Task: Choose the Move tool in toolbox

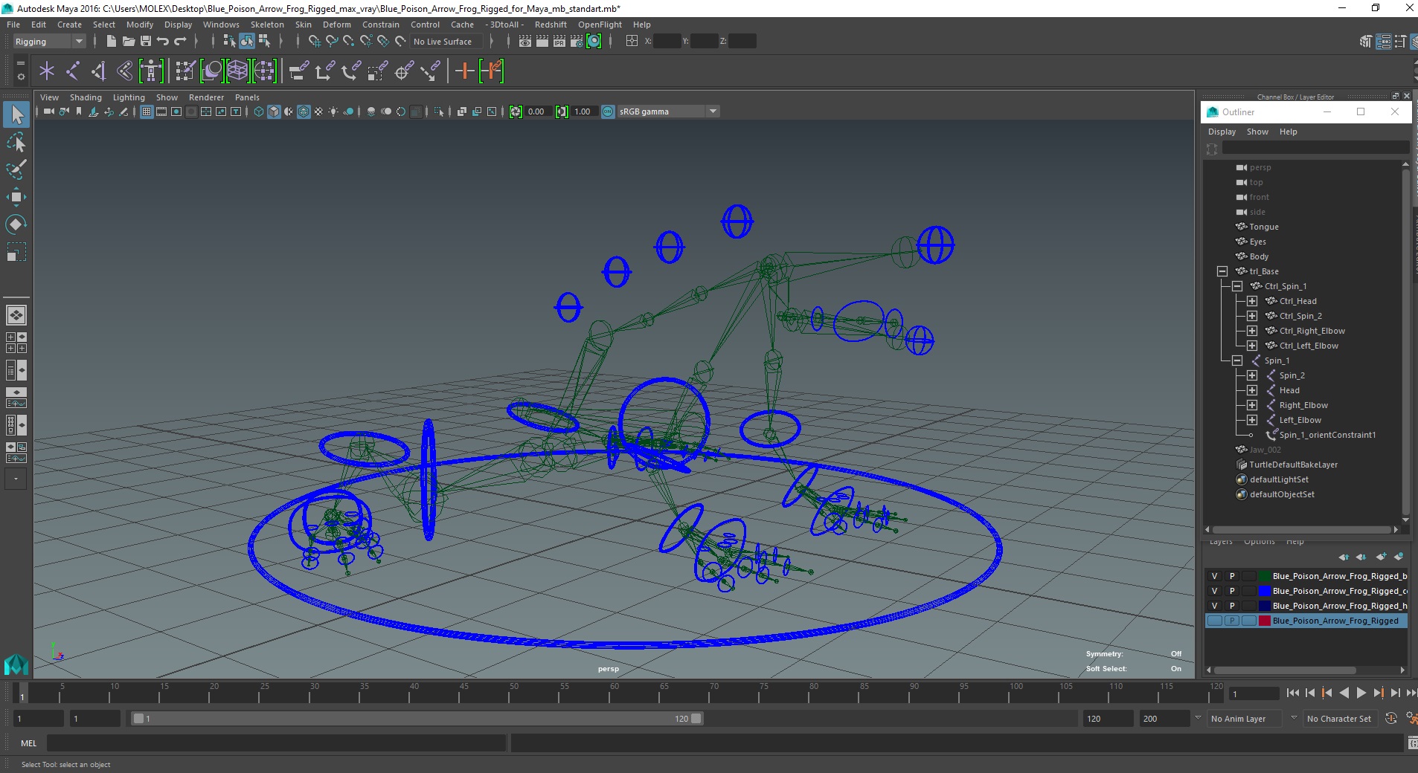Action: [x=16, y=197]
